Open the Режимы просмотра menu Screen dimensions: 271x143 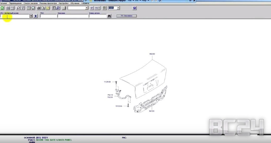pos(48,3)
